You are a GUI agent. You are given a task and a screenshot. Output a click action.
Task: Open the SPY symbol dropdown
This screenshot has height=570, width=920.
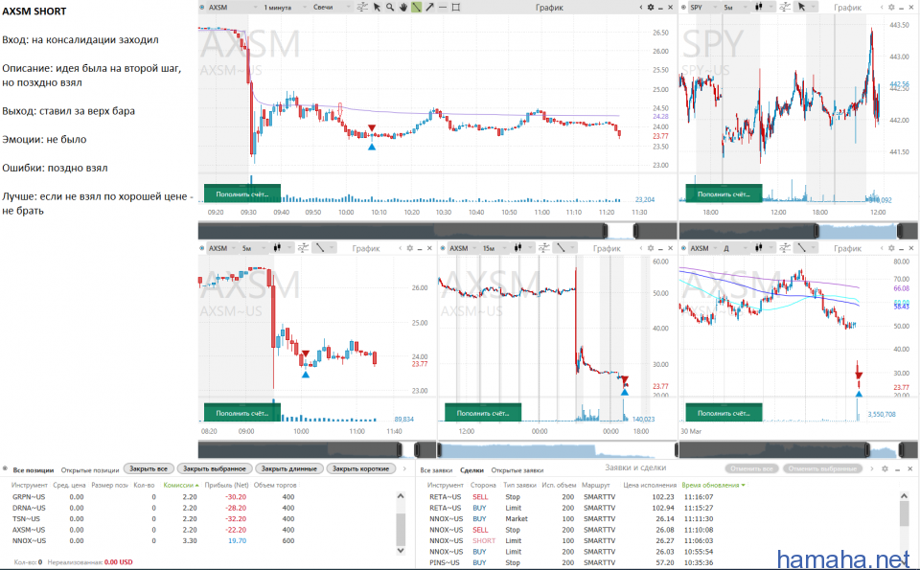click(702, 7)
